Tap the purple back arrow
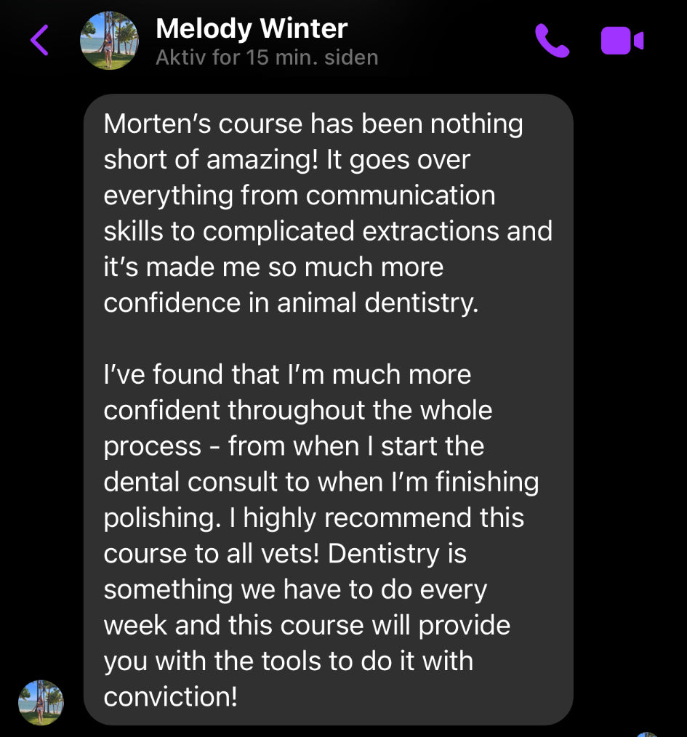This screenshot has height=737, width=687. pyautogui.click(x=40, y=40)
